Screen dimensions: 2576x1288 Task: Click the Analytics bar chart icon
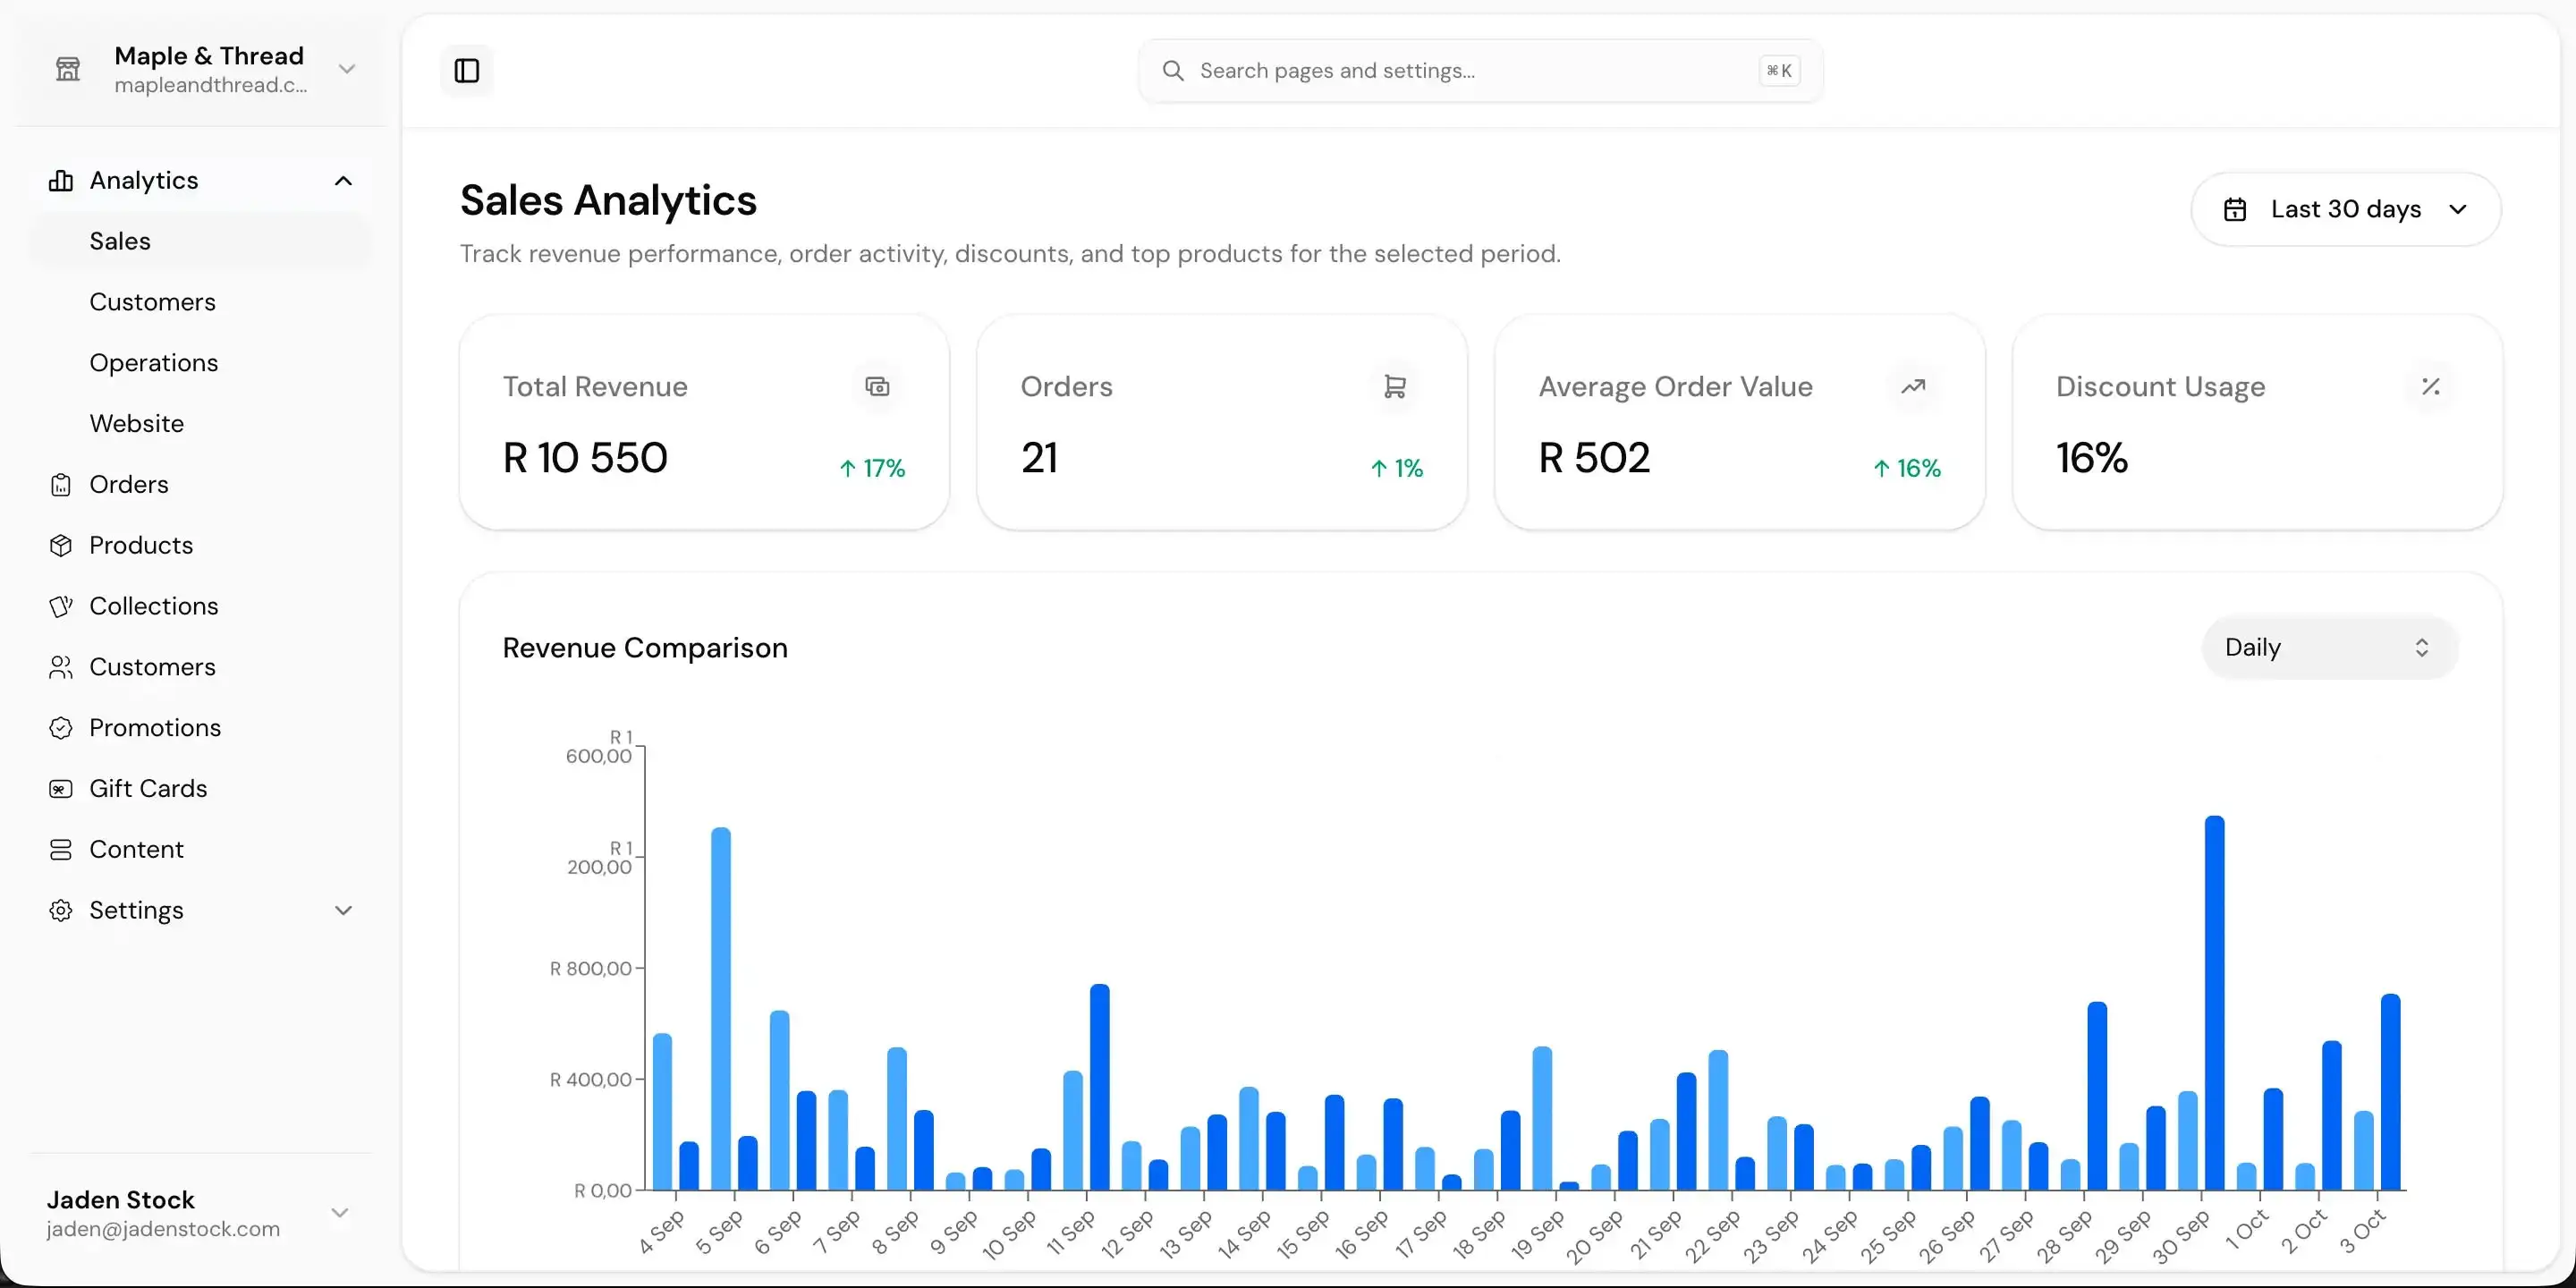61,181
